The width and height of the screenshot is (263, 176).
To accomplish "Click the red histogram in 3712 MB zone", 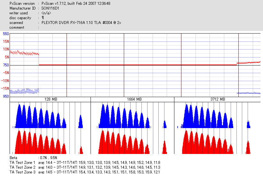I will pyautogui.click(x=216, y=142).
